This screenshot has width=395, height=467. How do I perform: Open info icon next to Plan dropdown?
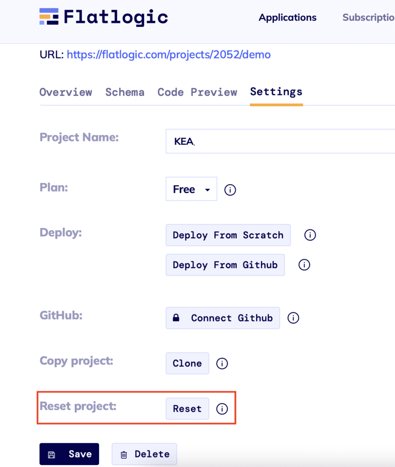coord(230,190)
